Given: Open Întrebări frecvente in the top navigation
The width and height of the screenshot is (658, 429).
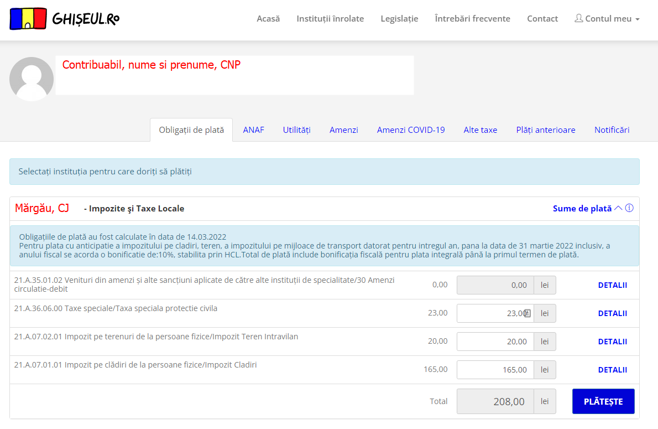Looking at the screenshot, I should coord(473,18).
